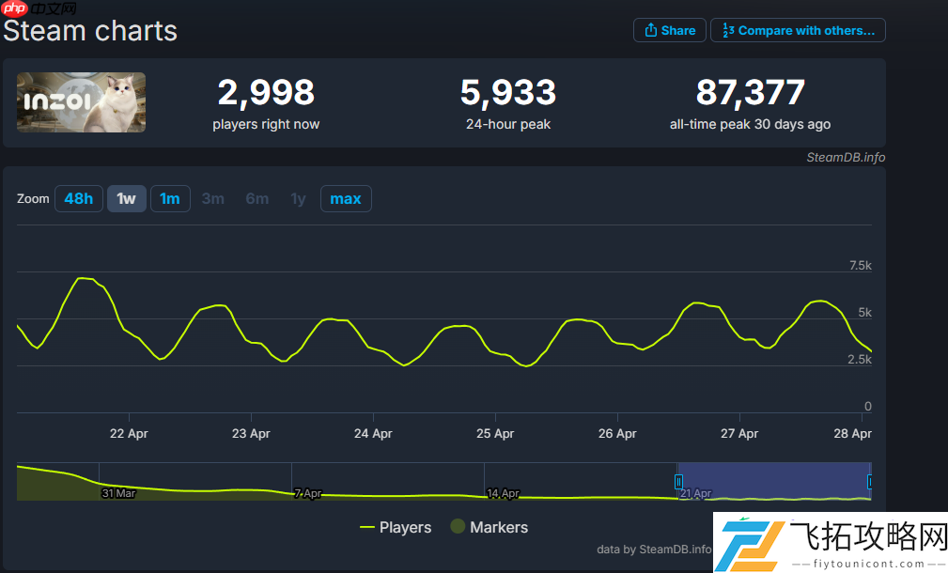Click the 7.5k y-axis label

click(x=861, y=265)
